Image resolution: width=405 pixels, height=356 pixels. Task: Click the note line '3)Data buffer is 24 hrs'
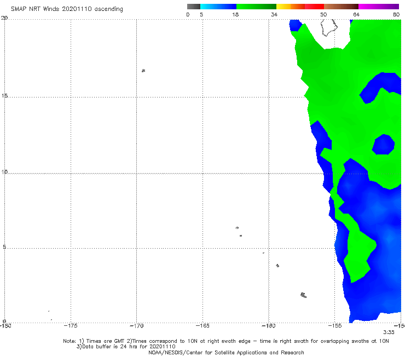(x=126, y=347)
